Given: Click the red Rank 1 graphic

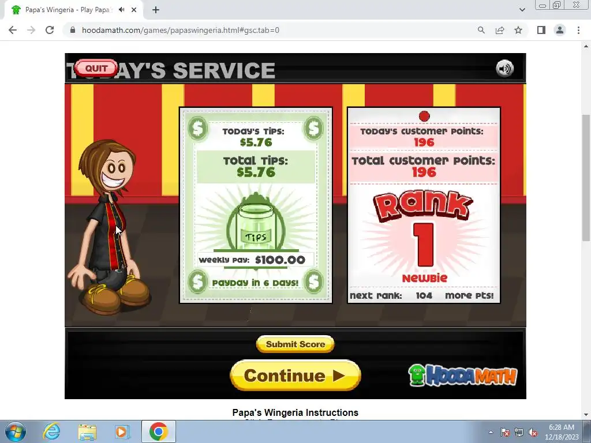Looking at the screenshot, I should point(424,229).
